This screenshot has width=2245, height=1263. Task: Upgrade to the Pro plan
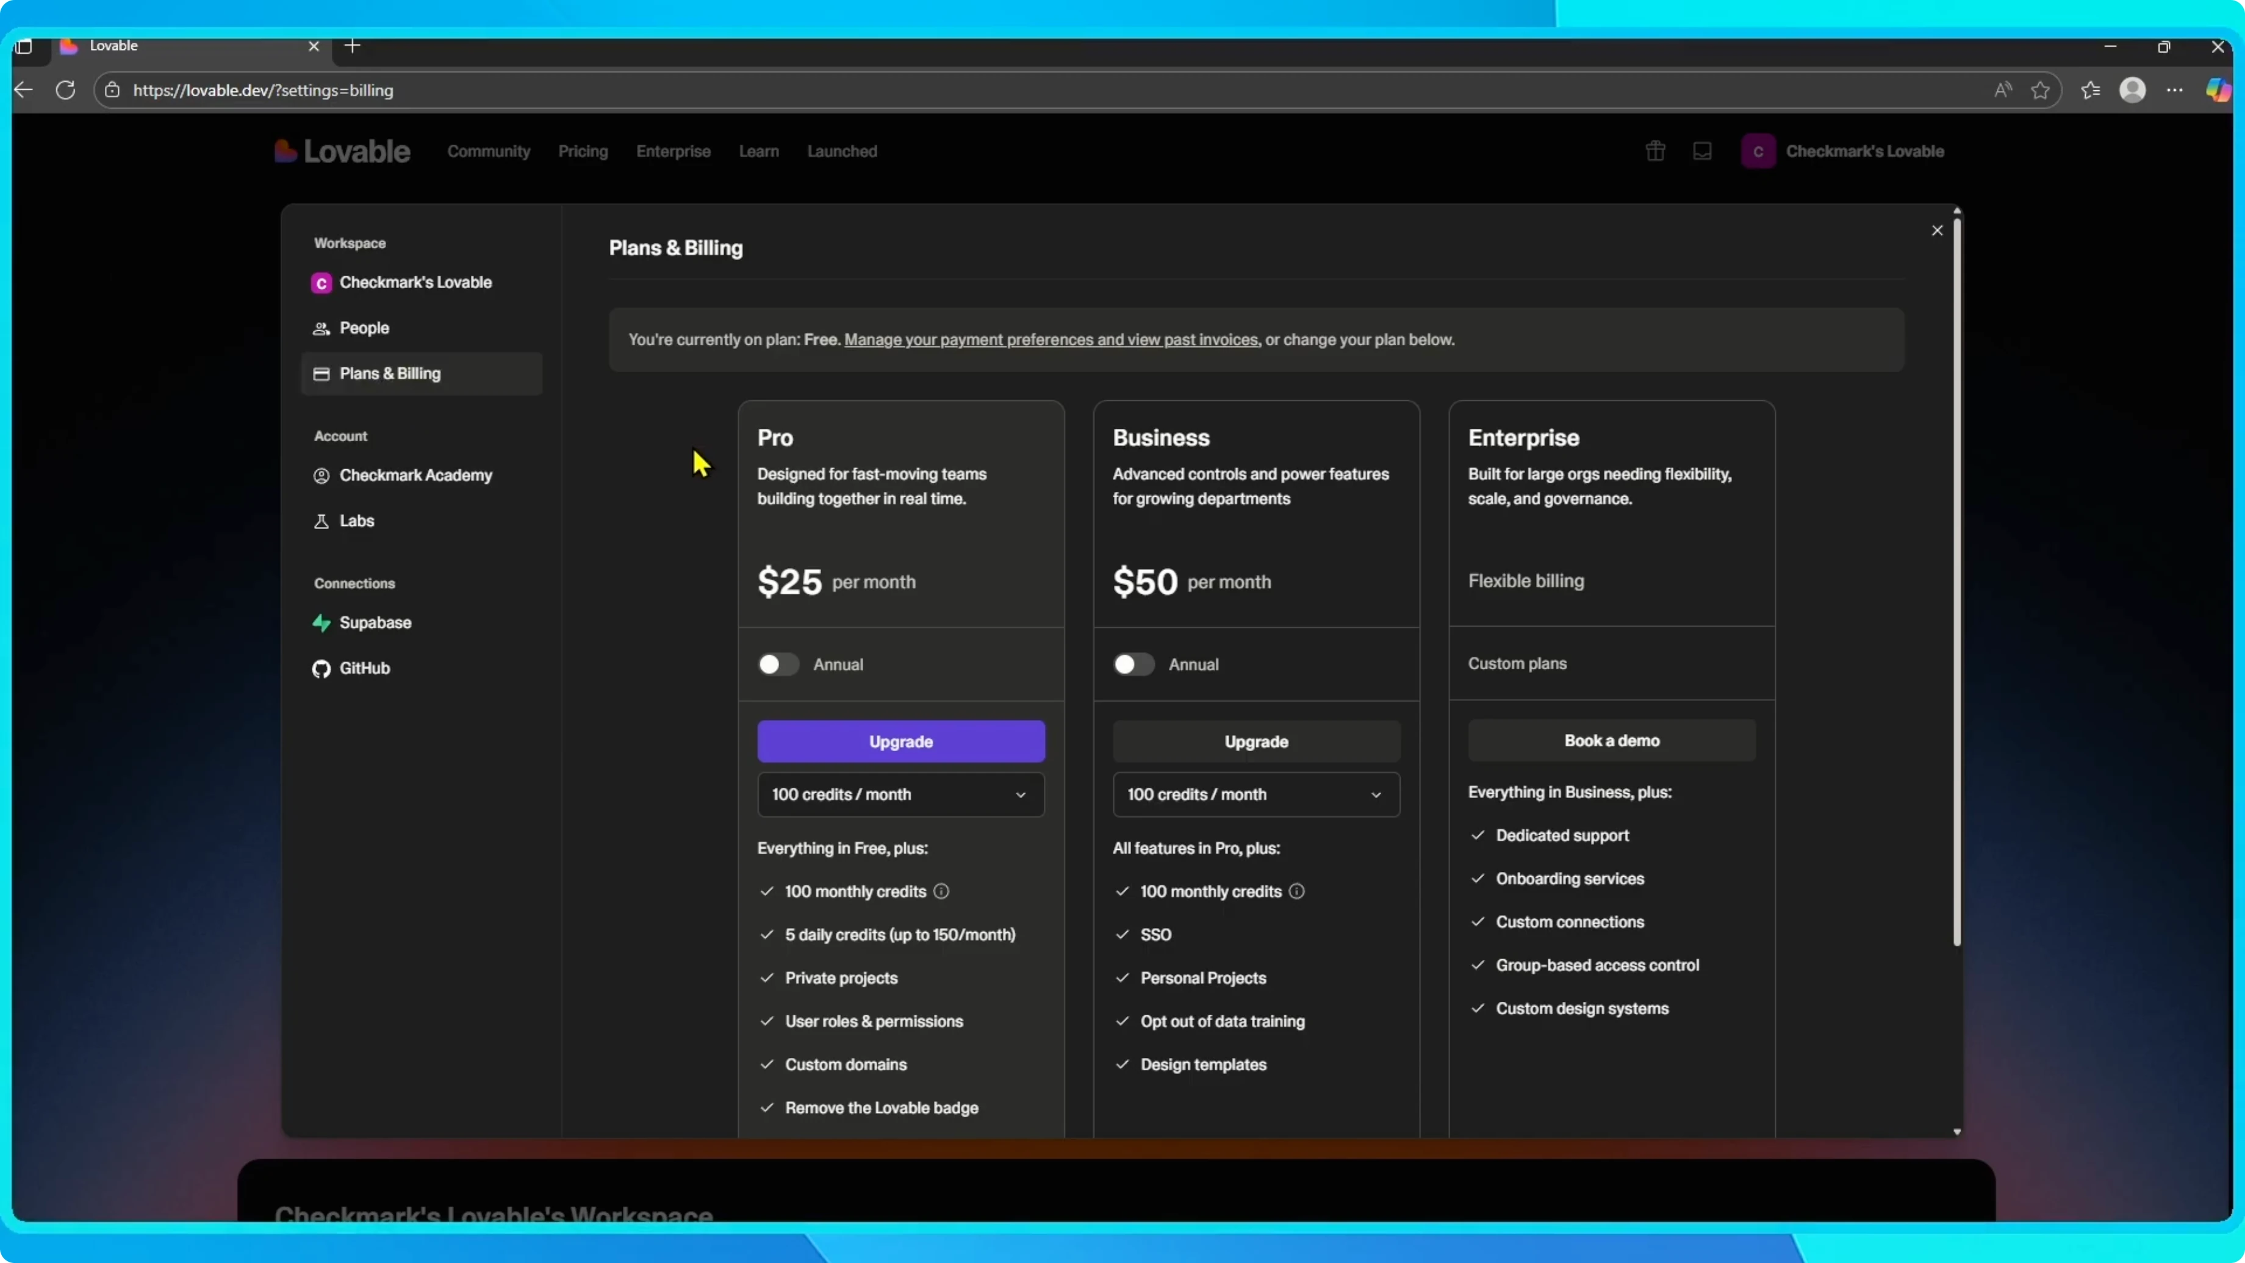pyautogui.click(x=900, y=741)
